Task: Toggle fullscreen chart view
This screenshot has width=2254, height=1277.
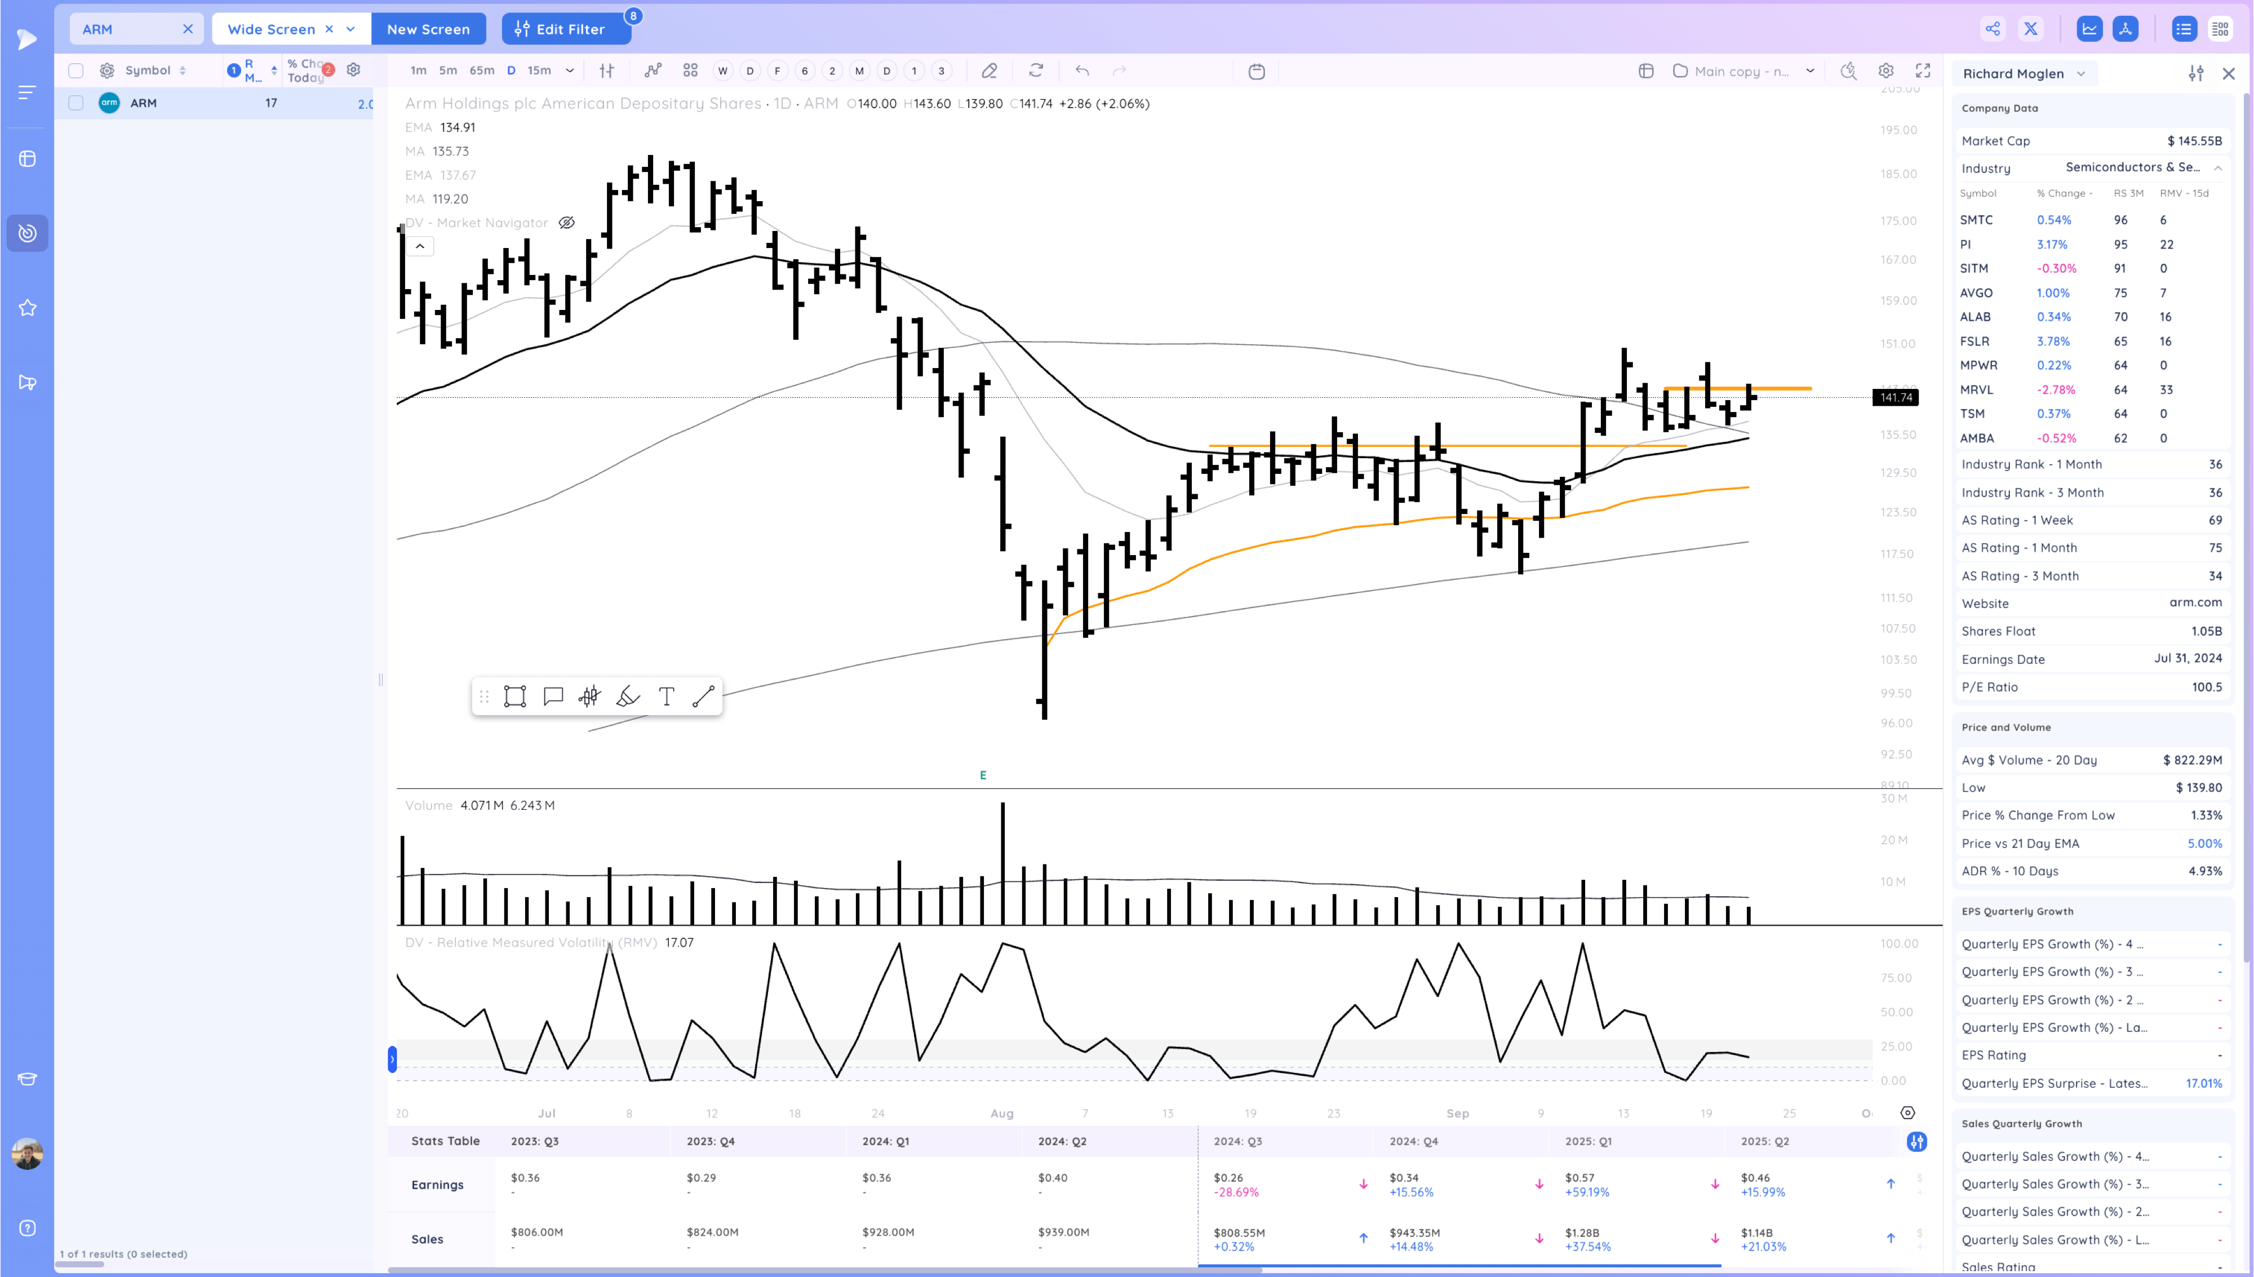Action: pos(1923,71)
